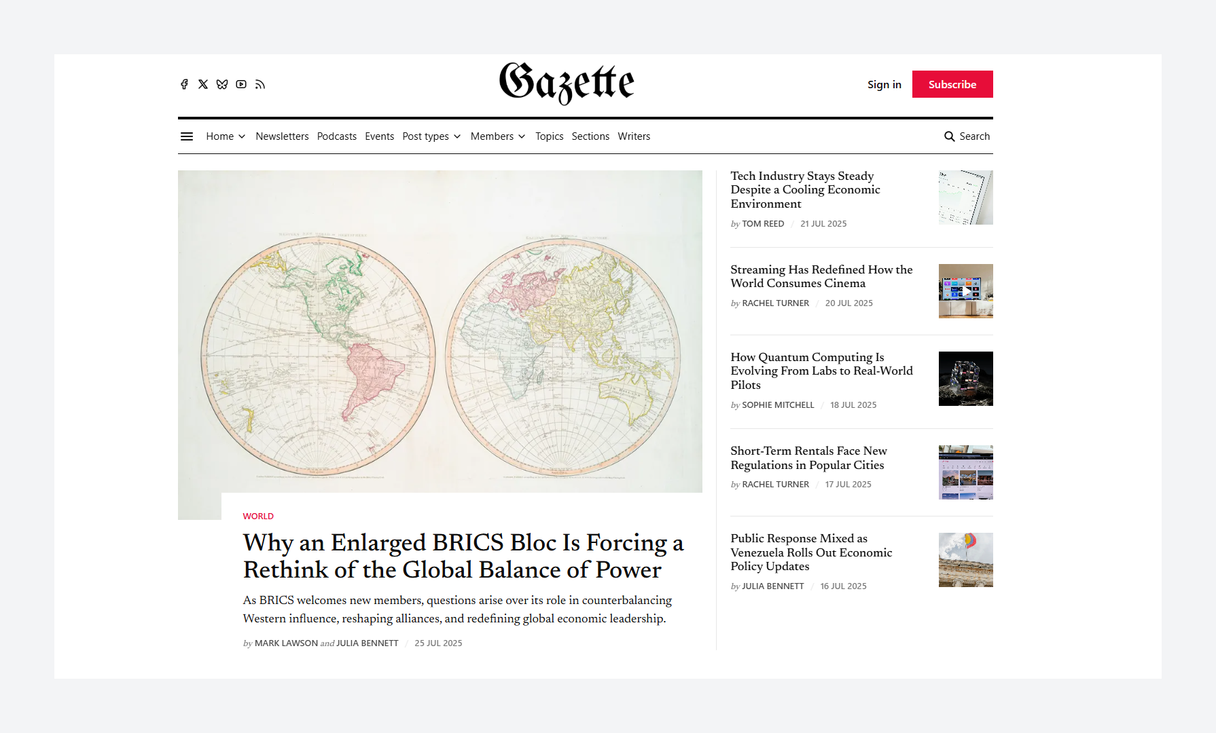Open the Facebook social icon
The height and width of the screenshot is (733, 1216).
[184, 84]
